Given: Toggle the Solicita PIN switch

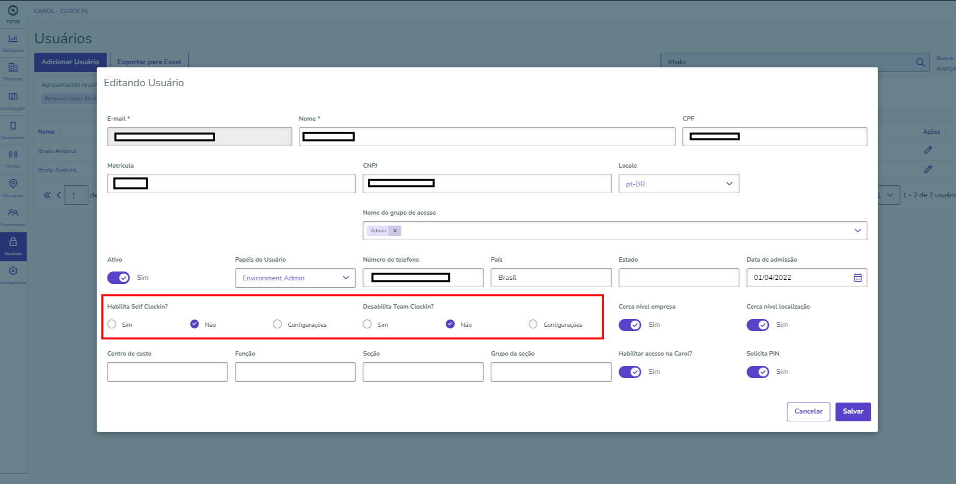Looking at the screenshot, I should pyautogui.click(x=758, y=372).
